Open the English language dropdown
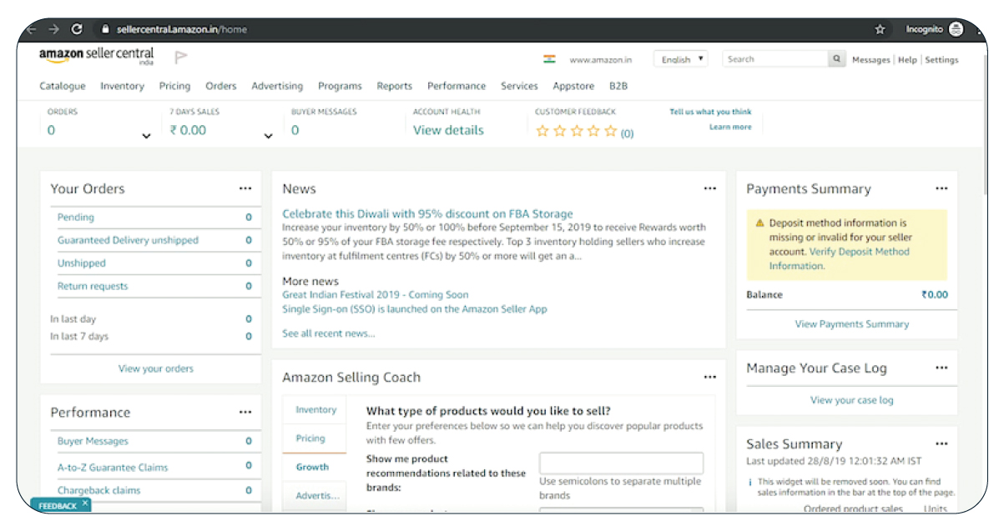This screenshot has height=531, width=1004. pos(681,59)
